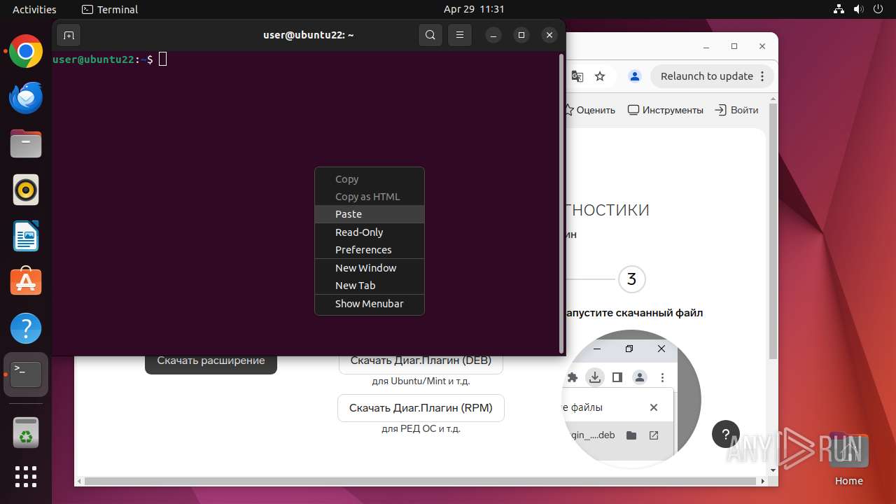Click the Chrome page vertical scrollbar

point(773,231)
